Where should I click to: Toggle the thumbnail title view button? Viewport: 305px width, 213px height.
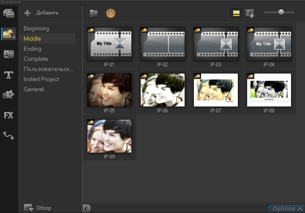click(236, 14)
